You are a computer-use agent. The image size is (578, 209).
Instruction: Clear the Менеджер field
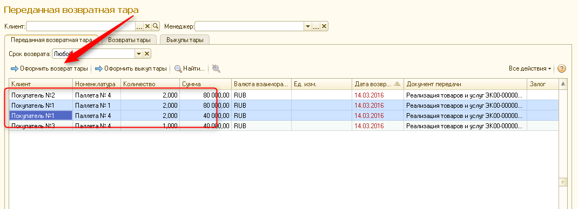pyautogui.click(x=324, y=26)
